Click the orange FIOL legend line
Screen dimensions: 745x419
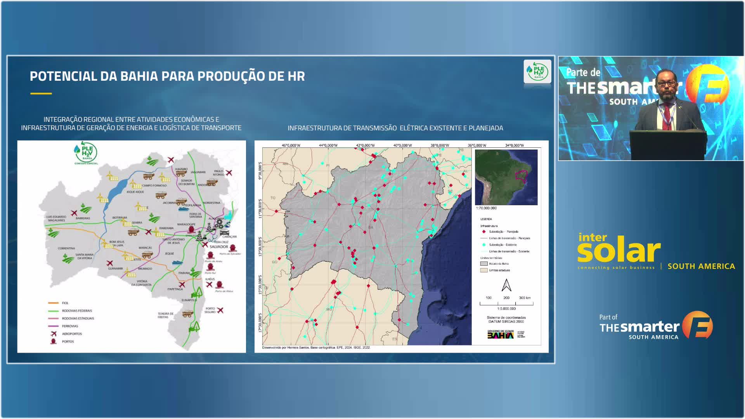click(x=54, y=303)
